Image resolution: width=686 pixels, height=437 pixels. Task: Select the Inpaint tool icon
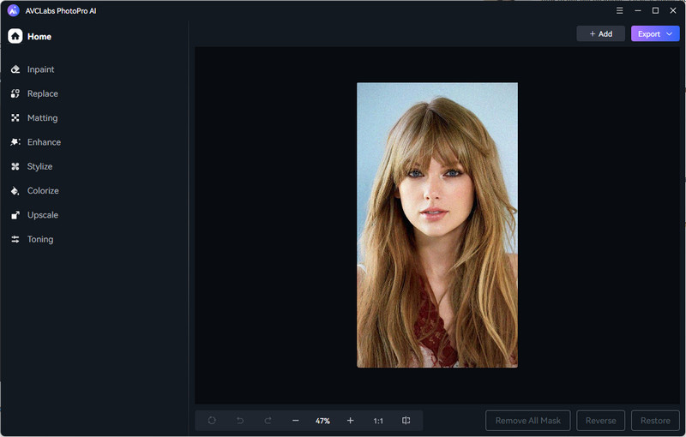15,69
